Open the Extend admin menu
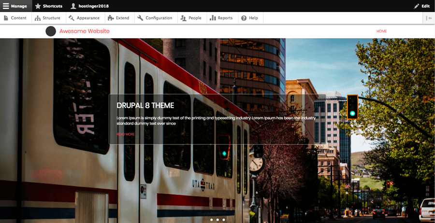The image size is (435, 223). tap(119, 18)
